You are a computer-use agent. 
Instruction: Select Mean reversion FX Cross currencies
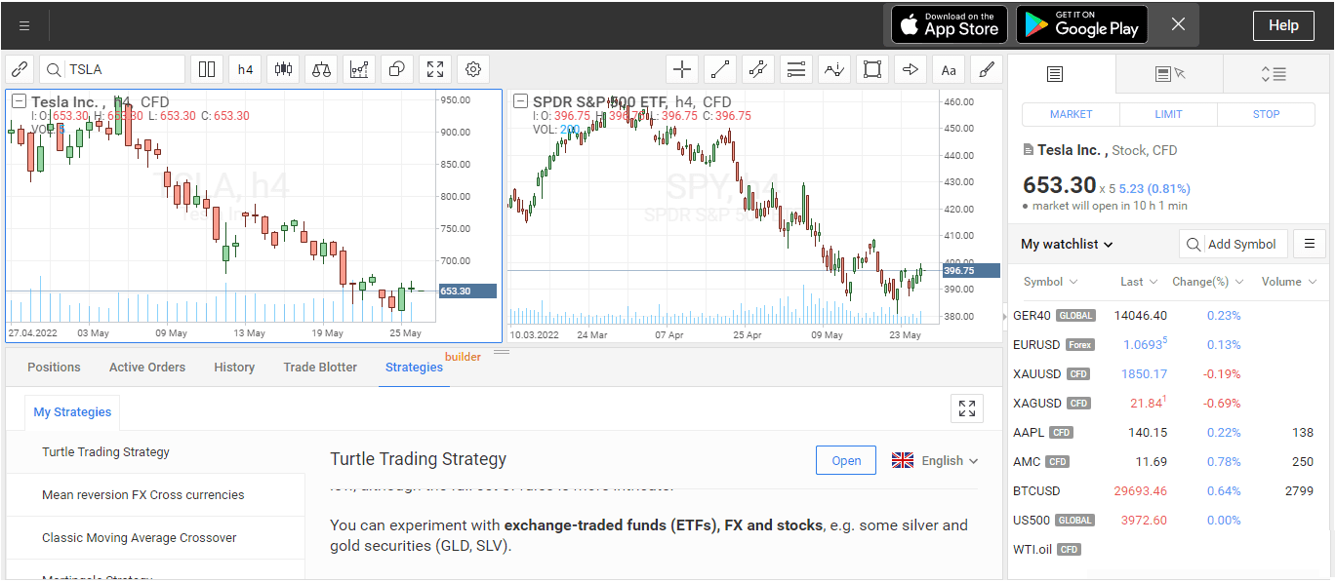click(156, 495)
